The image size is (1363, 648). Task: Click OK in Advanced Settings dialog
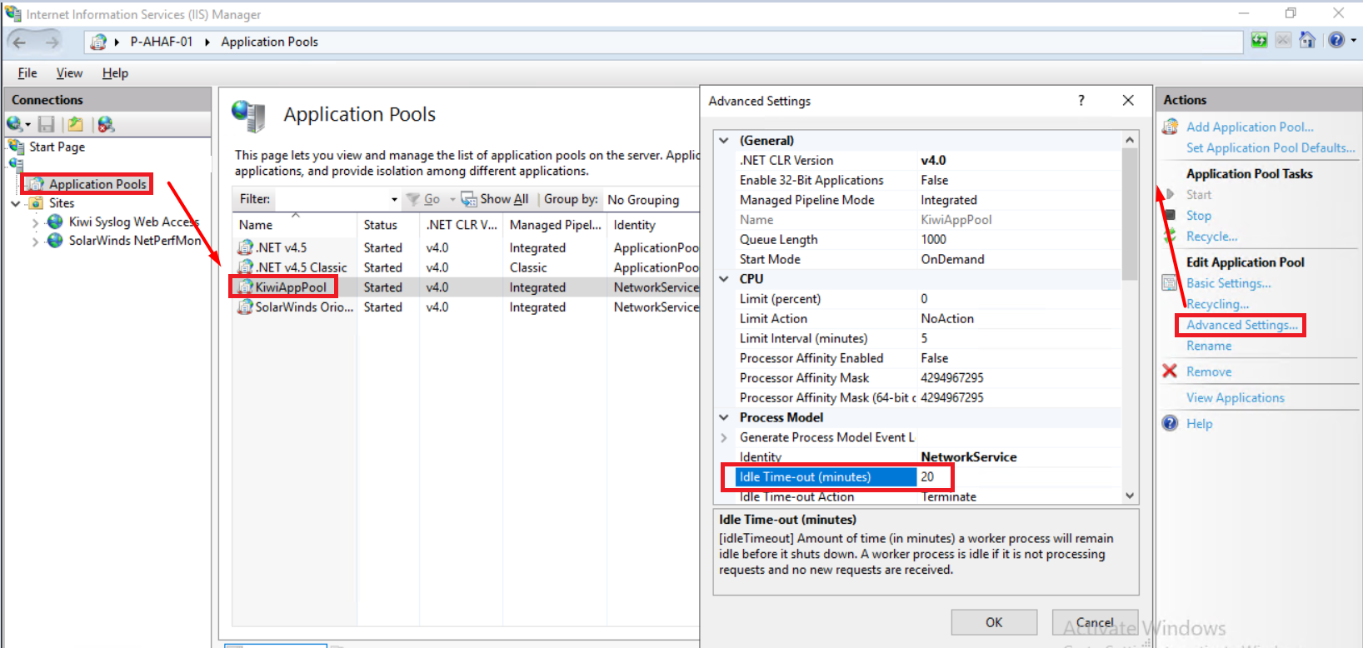click(x=994, y=622)
